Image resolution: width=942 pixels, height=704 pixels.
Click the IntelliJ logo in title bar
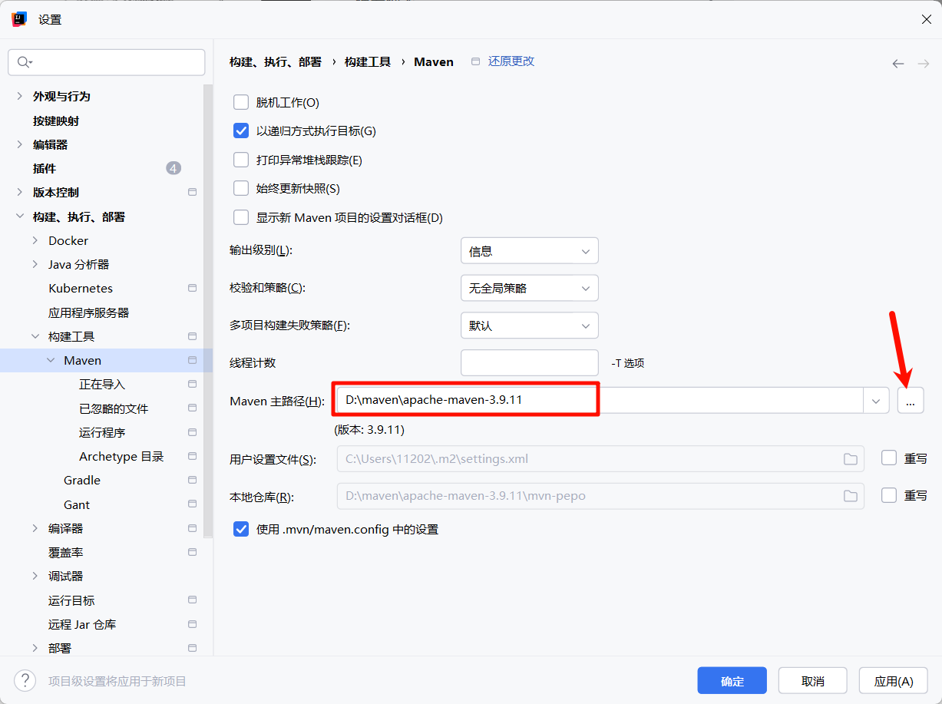tap(20, 19)
